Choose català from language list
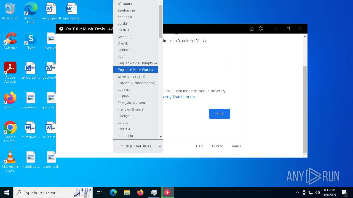 coord(136,24)
